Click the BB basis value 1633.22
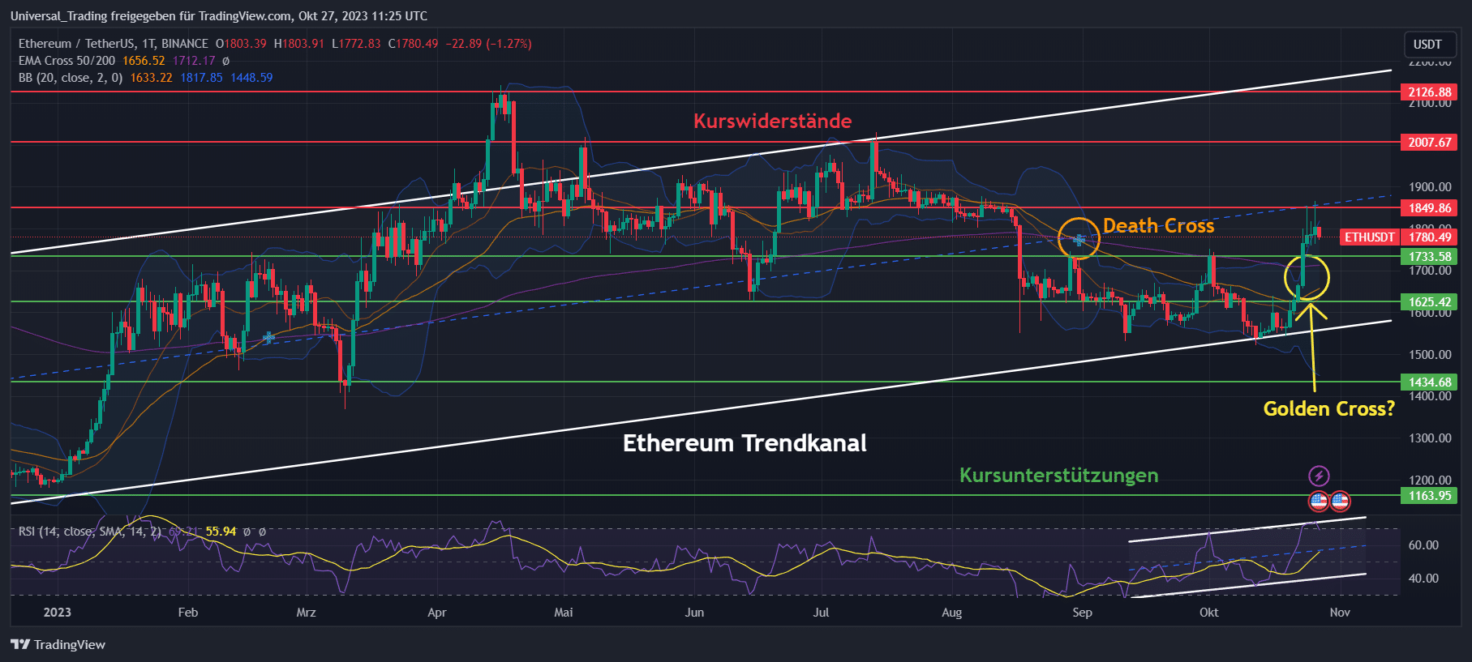Image resolution: width=1472 pixels, height=662 pixels. (x=151, y=78)
